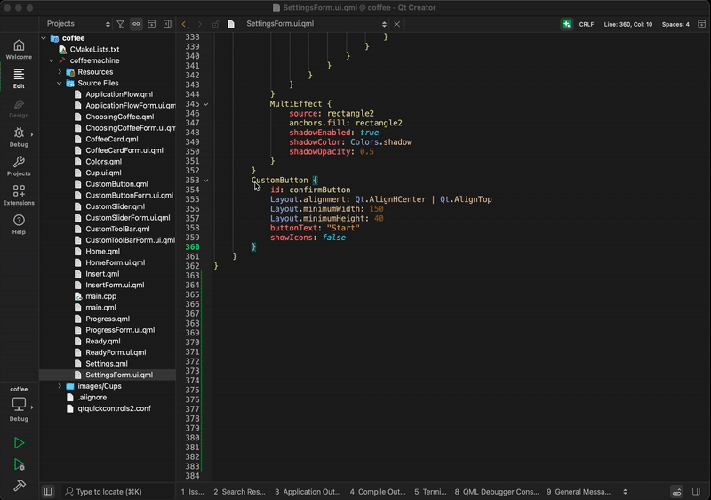
Task: Collapse the Source Files folder
Action: (60, 83)
